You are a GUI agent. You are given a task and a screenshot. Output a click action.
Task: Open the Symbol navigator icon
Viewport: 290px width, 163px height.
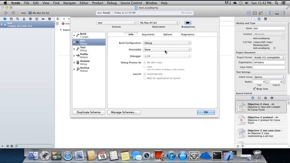click(x=11, y=19)
